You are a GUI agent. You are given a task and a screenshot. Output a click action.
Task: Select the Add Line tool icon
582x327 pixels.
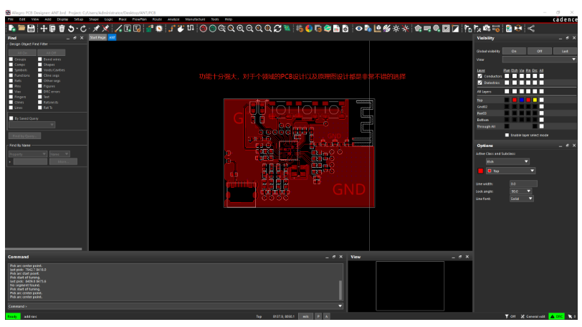click(x=118, y=29)
